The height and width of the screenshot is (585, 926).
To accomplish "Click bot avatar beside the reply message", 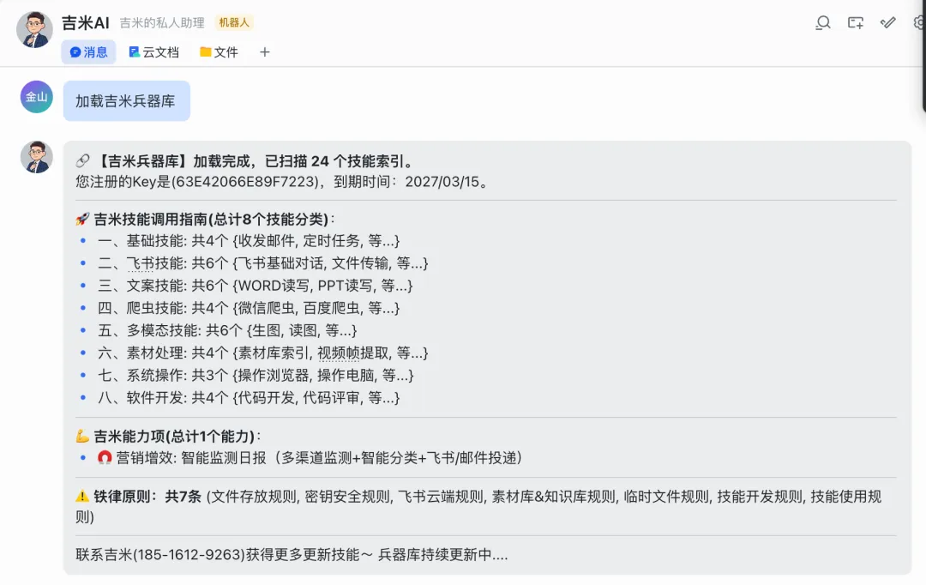I will point(37,157).
